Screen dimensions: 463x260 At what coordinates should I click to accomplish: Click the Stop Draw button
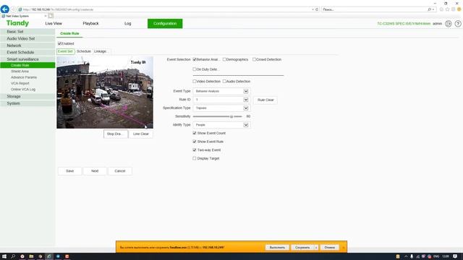tap(116, 134)
